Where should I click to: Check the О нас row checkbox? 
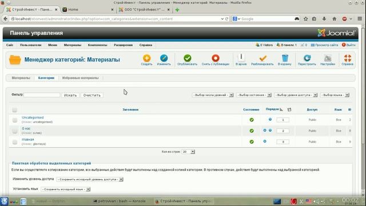15,131
